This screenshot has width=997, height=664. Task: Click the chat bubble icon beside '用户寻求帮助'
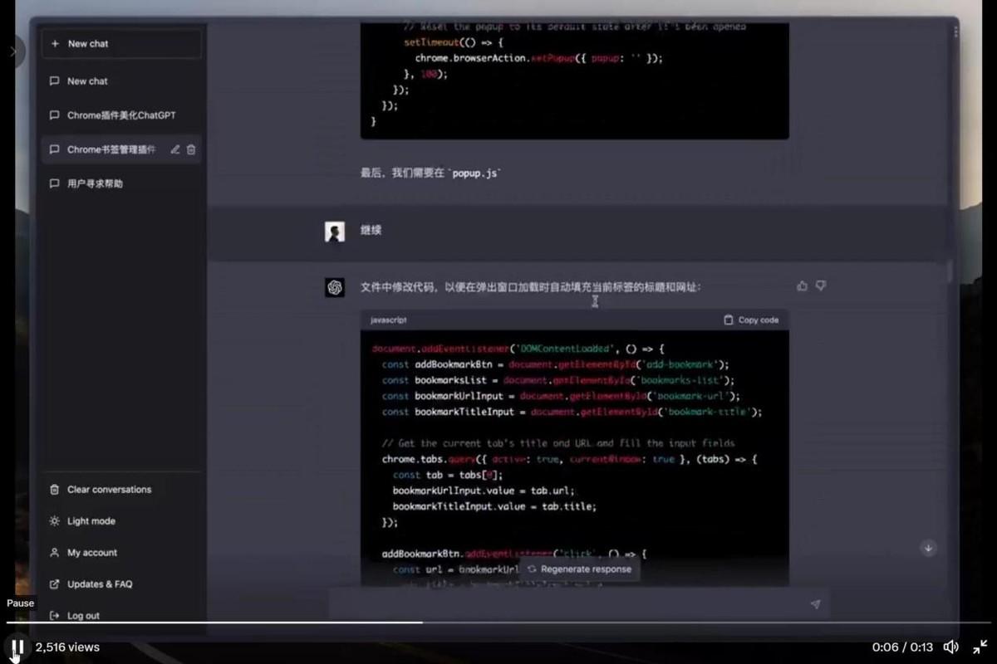(54, 183)
